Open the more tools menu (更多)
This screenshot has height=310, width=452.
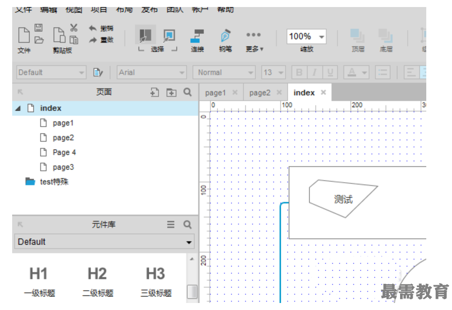coord(254,41)
